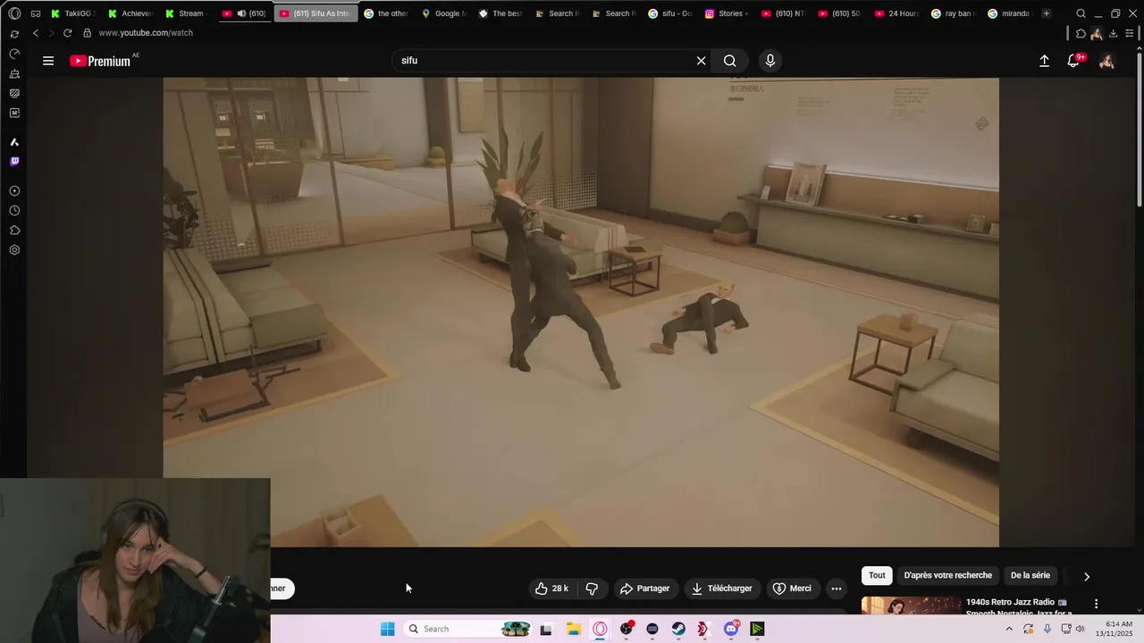Run the YouTube search magnifier button
This screenshot has height=643, width=1144.
click(x=730, y=61)
